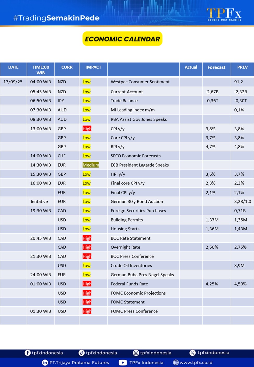Click the ECONOMIC CALENDAR yellow title badge
Screen dimensions: 254x367
(x=122, y=39)
